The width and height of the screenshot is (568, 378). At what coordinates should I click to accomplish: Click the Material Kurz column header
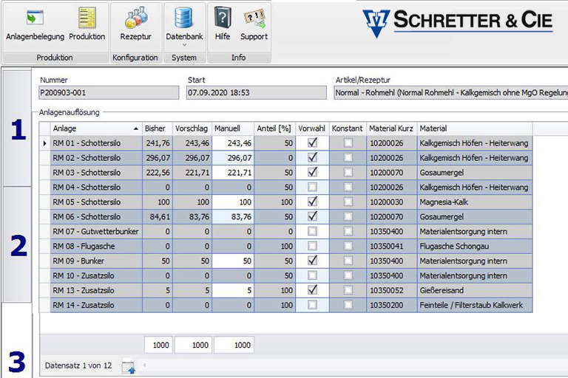point(391,128)
